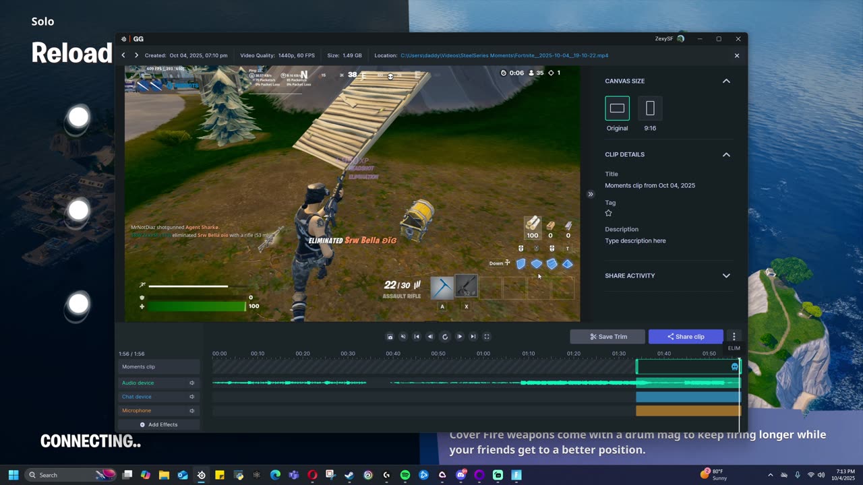
Task: Step forward one frame
Action: click(x=460, y=337)
